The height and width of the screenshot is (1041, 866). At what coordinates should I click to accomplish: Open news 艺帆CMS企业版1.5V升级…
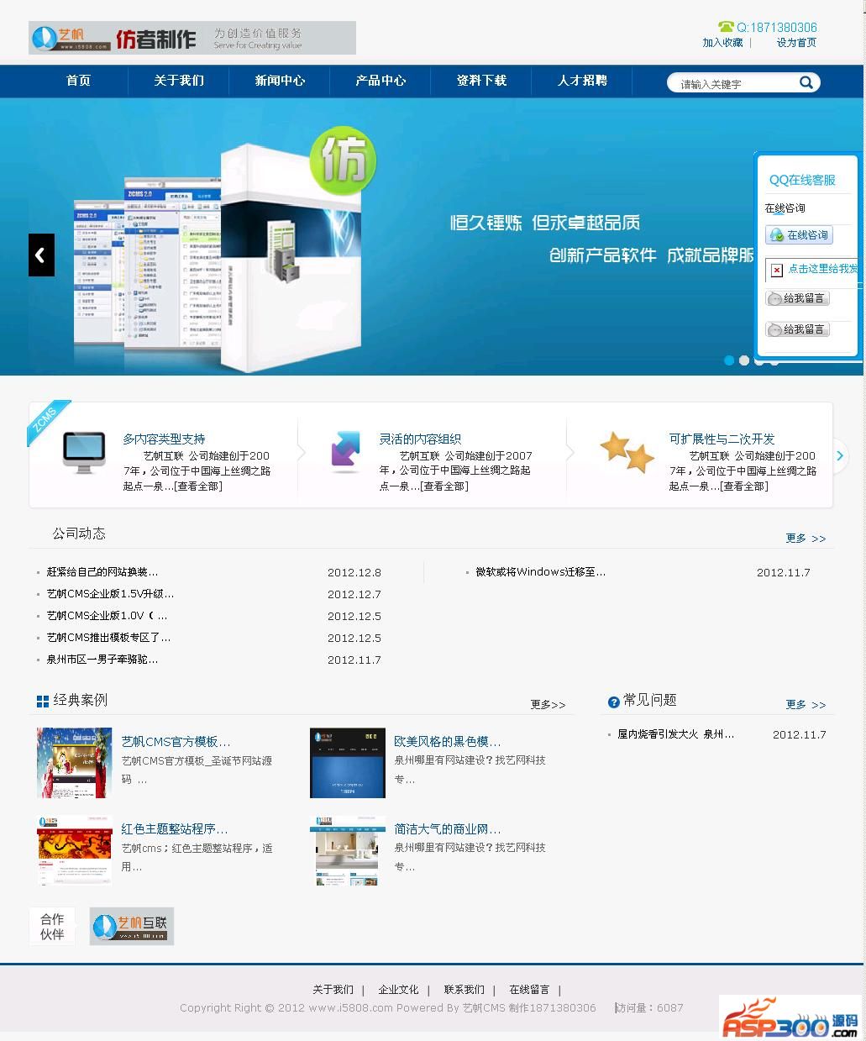pyautogui.click(x=111, y=594)
